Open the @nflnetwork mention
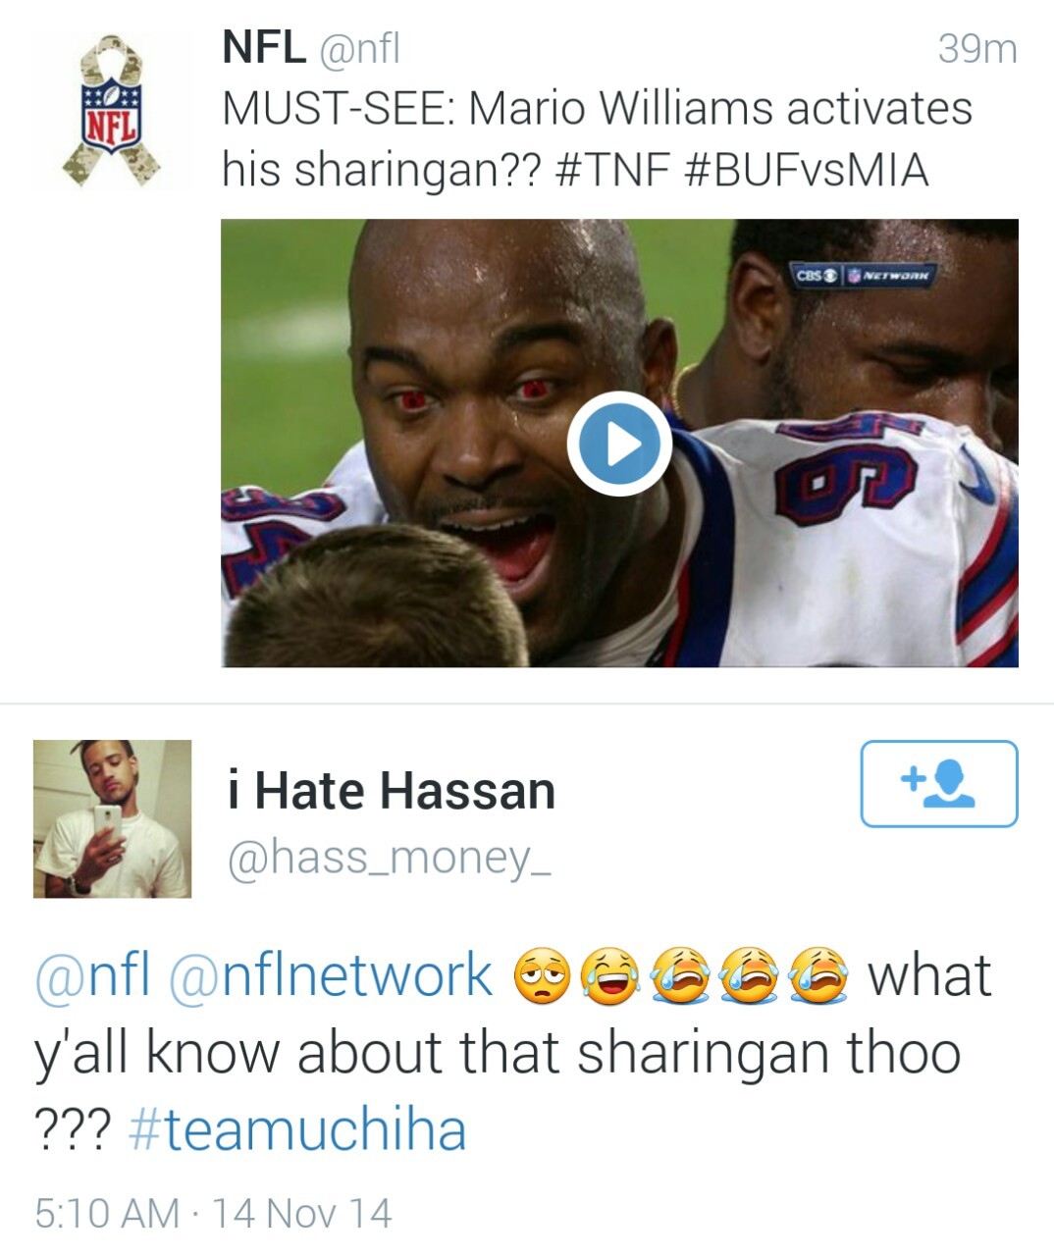The width and height of the screenshot is (1054, 1256). 331,976
